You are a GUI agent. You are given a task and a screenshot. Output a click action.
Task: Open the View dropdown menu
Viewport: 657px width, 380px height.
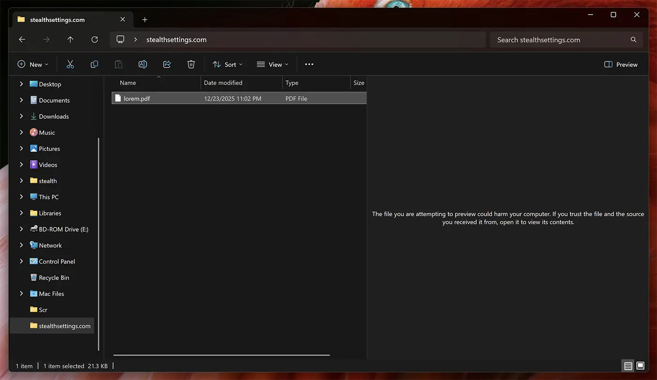pyautogui.click(x=273, y=64)
